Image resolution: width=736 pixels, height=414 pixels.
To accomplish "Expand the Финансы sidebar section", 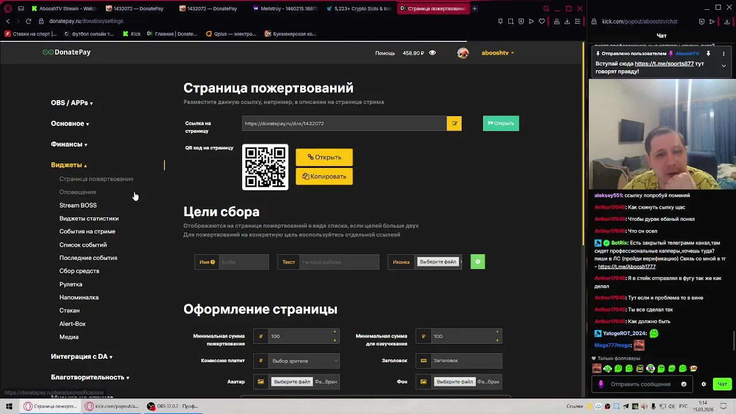I will (69, 144).
